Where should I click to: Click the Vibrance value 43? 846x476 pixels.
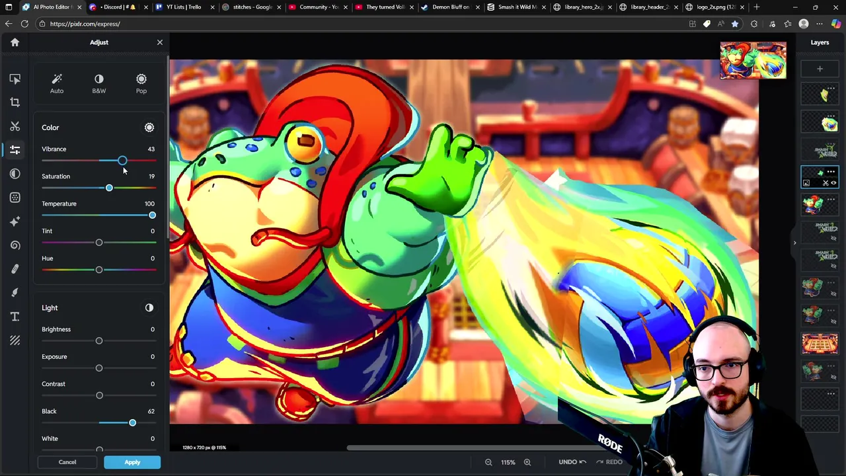(x=151, y=149)
